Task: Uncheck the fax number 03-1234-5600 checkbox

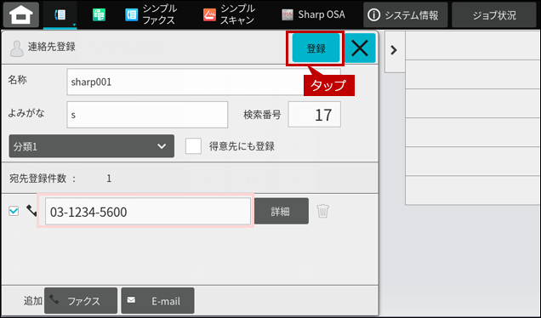Action: click(x=14, y=211)
